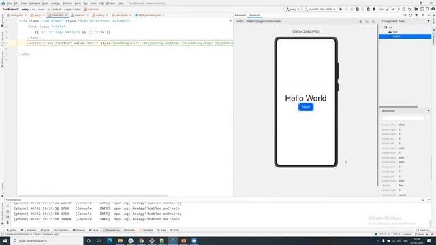436x245 pixels.
Task: Open the VCS menu
Action: coord(102,3)
